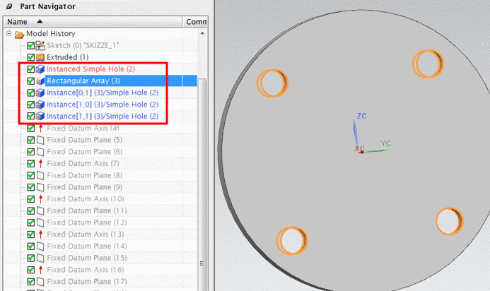Select Fixed Datum Axis (13) row
490x291 pixels.
pyautogui.click(x=86, y=234)
